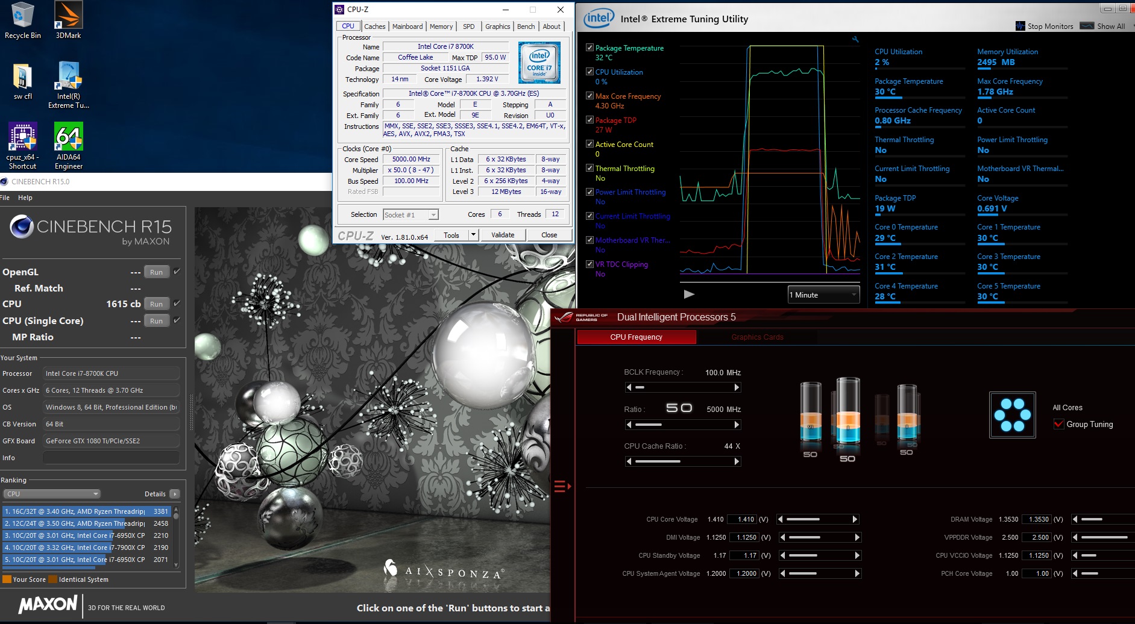Click the CPU Standby Voltage slider
This screenshot has height=624, width=1135.
click(x=820, y=555)
